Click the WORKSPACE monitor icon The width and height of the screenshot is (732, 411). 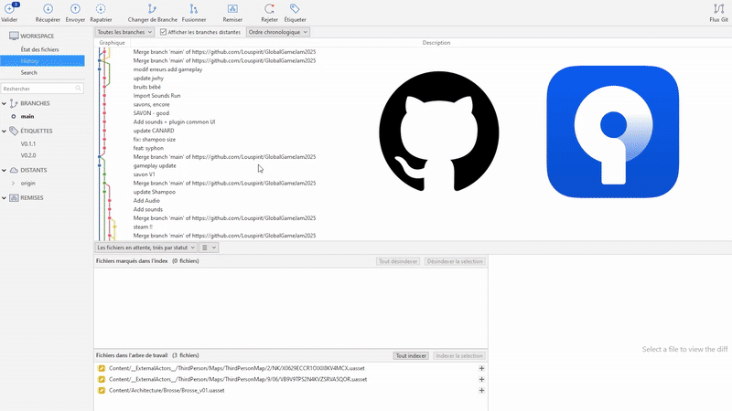(14, 36)
